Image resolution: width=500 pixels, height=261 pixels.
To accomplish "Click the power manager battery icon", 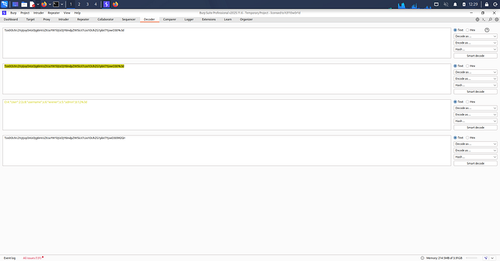I will tap(464, 4).
